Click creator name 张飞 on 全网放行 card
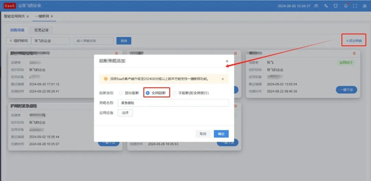The height and width of the screenshot is (181, 371). pos(270,62)
